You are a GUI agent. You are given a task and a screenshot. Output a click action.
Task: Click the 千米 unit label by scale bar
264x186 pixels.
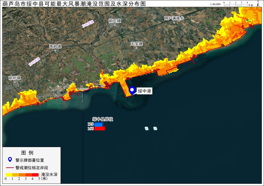251,5
